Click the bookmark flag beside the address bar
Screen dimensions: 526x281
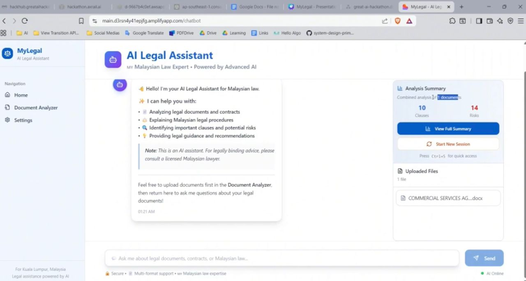(x=81, y=20)
